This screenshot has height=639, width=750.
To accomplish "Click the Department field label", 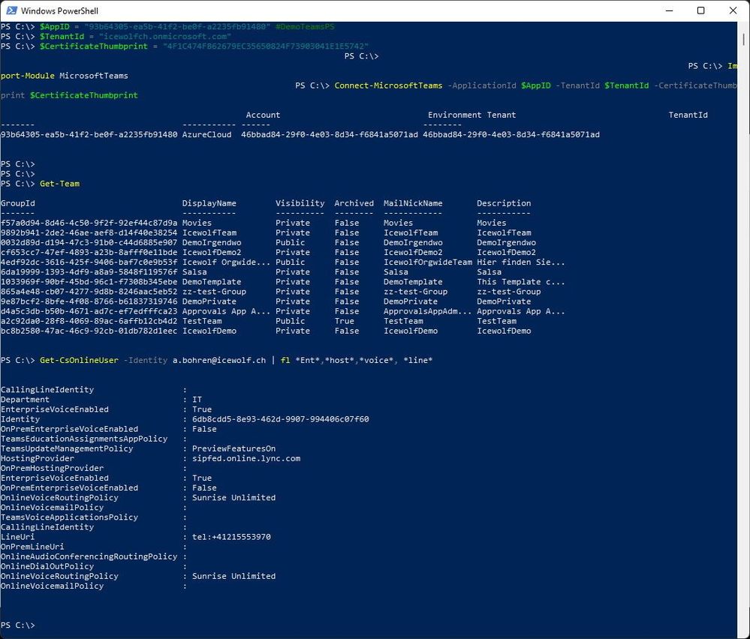I will pyautogui.click(x=25, y=400).
